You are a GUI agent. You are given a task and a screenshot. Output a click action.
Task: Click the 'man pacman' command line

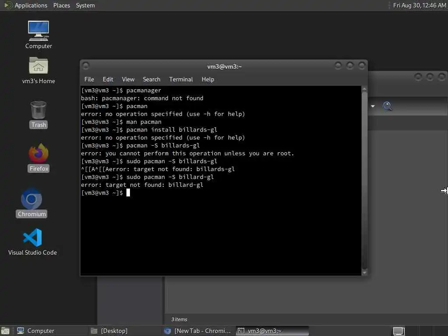tap(121, 122)
